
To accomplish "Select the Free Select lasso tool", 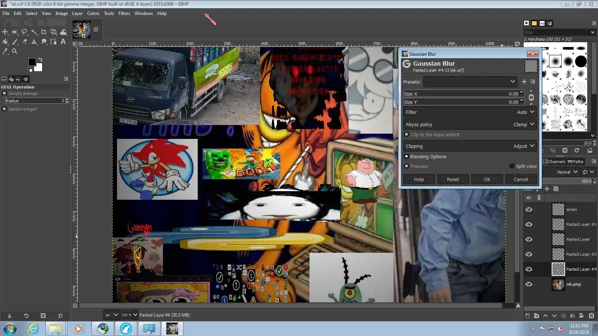I will pyautogui.click(x=24, y=32).
